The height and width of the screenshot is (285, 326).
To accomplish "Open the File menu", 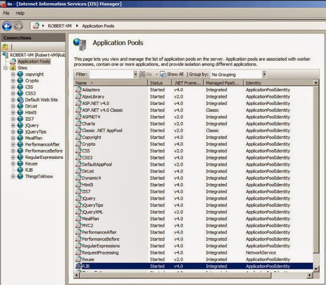I will 6,13.
